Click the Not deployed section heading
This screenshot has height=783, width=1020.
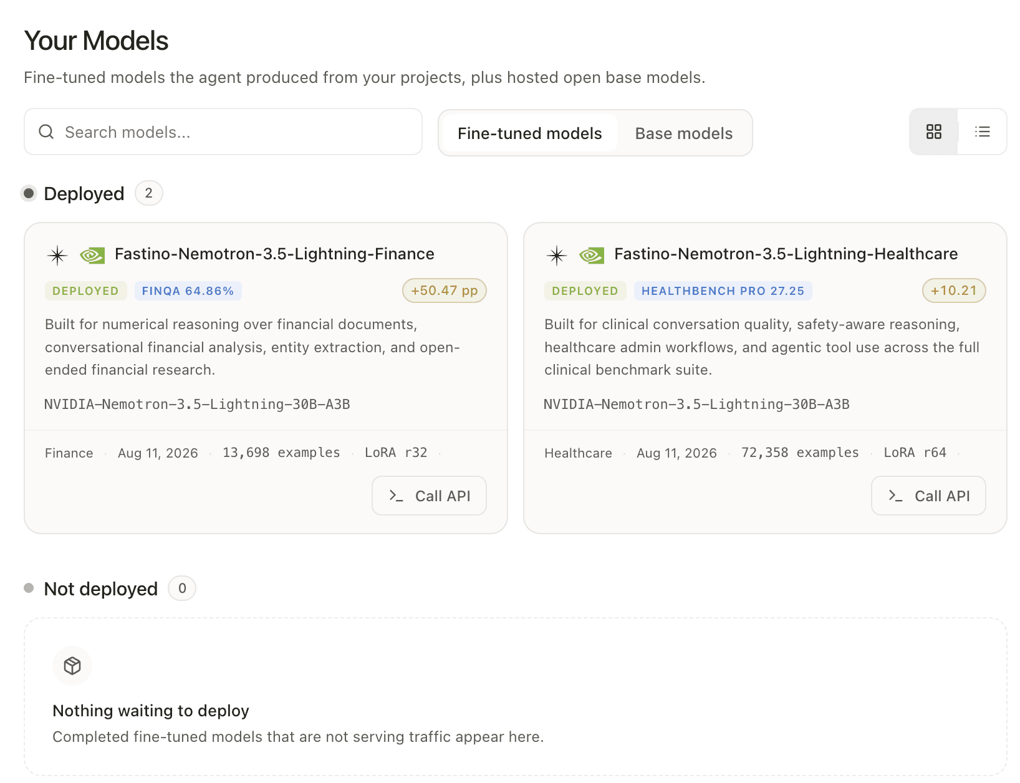[x=100, y=589]
